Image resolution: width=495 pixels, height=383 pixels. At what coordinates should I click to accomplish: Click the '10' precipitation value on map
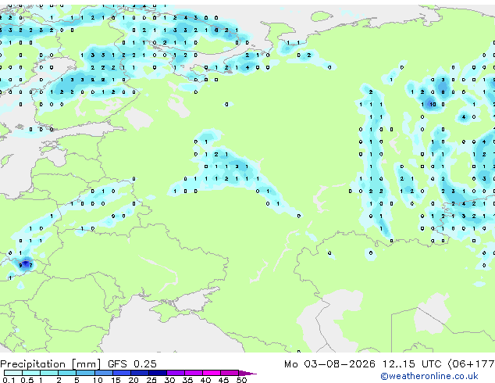coord(433,104)
